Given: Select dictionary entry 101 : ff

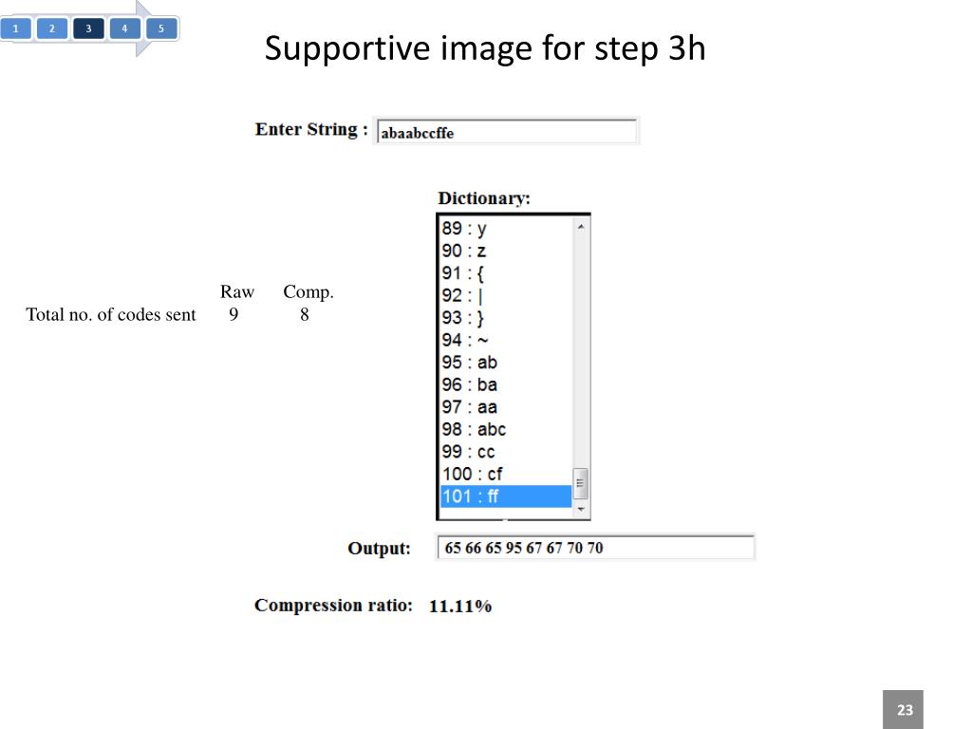Looking at the screenshot, I should pyautogui.click(x=506, y=495).
